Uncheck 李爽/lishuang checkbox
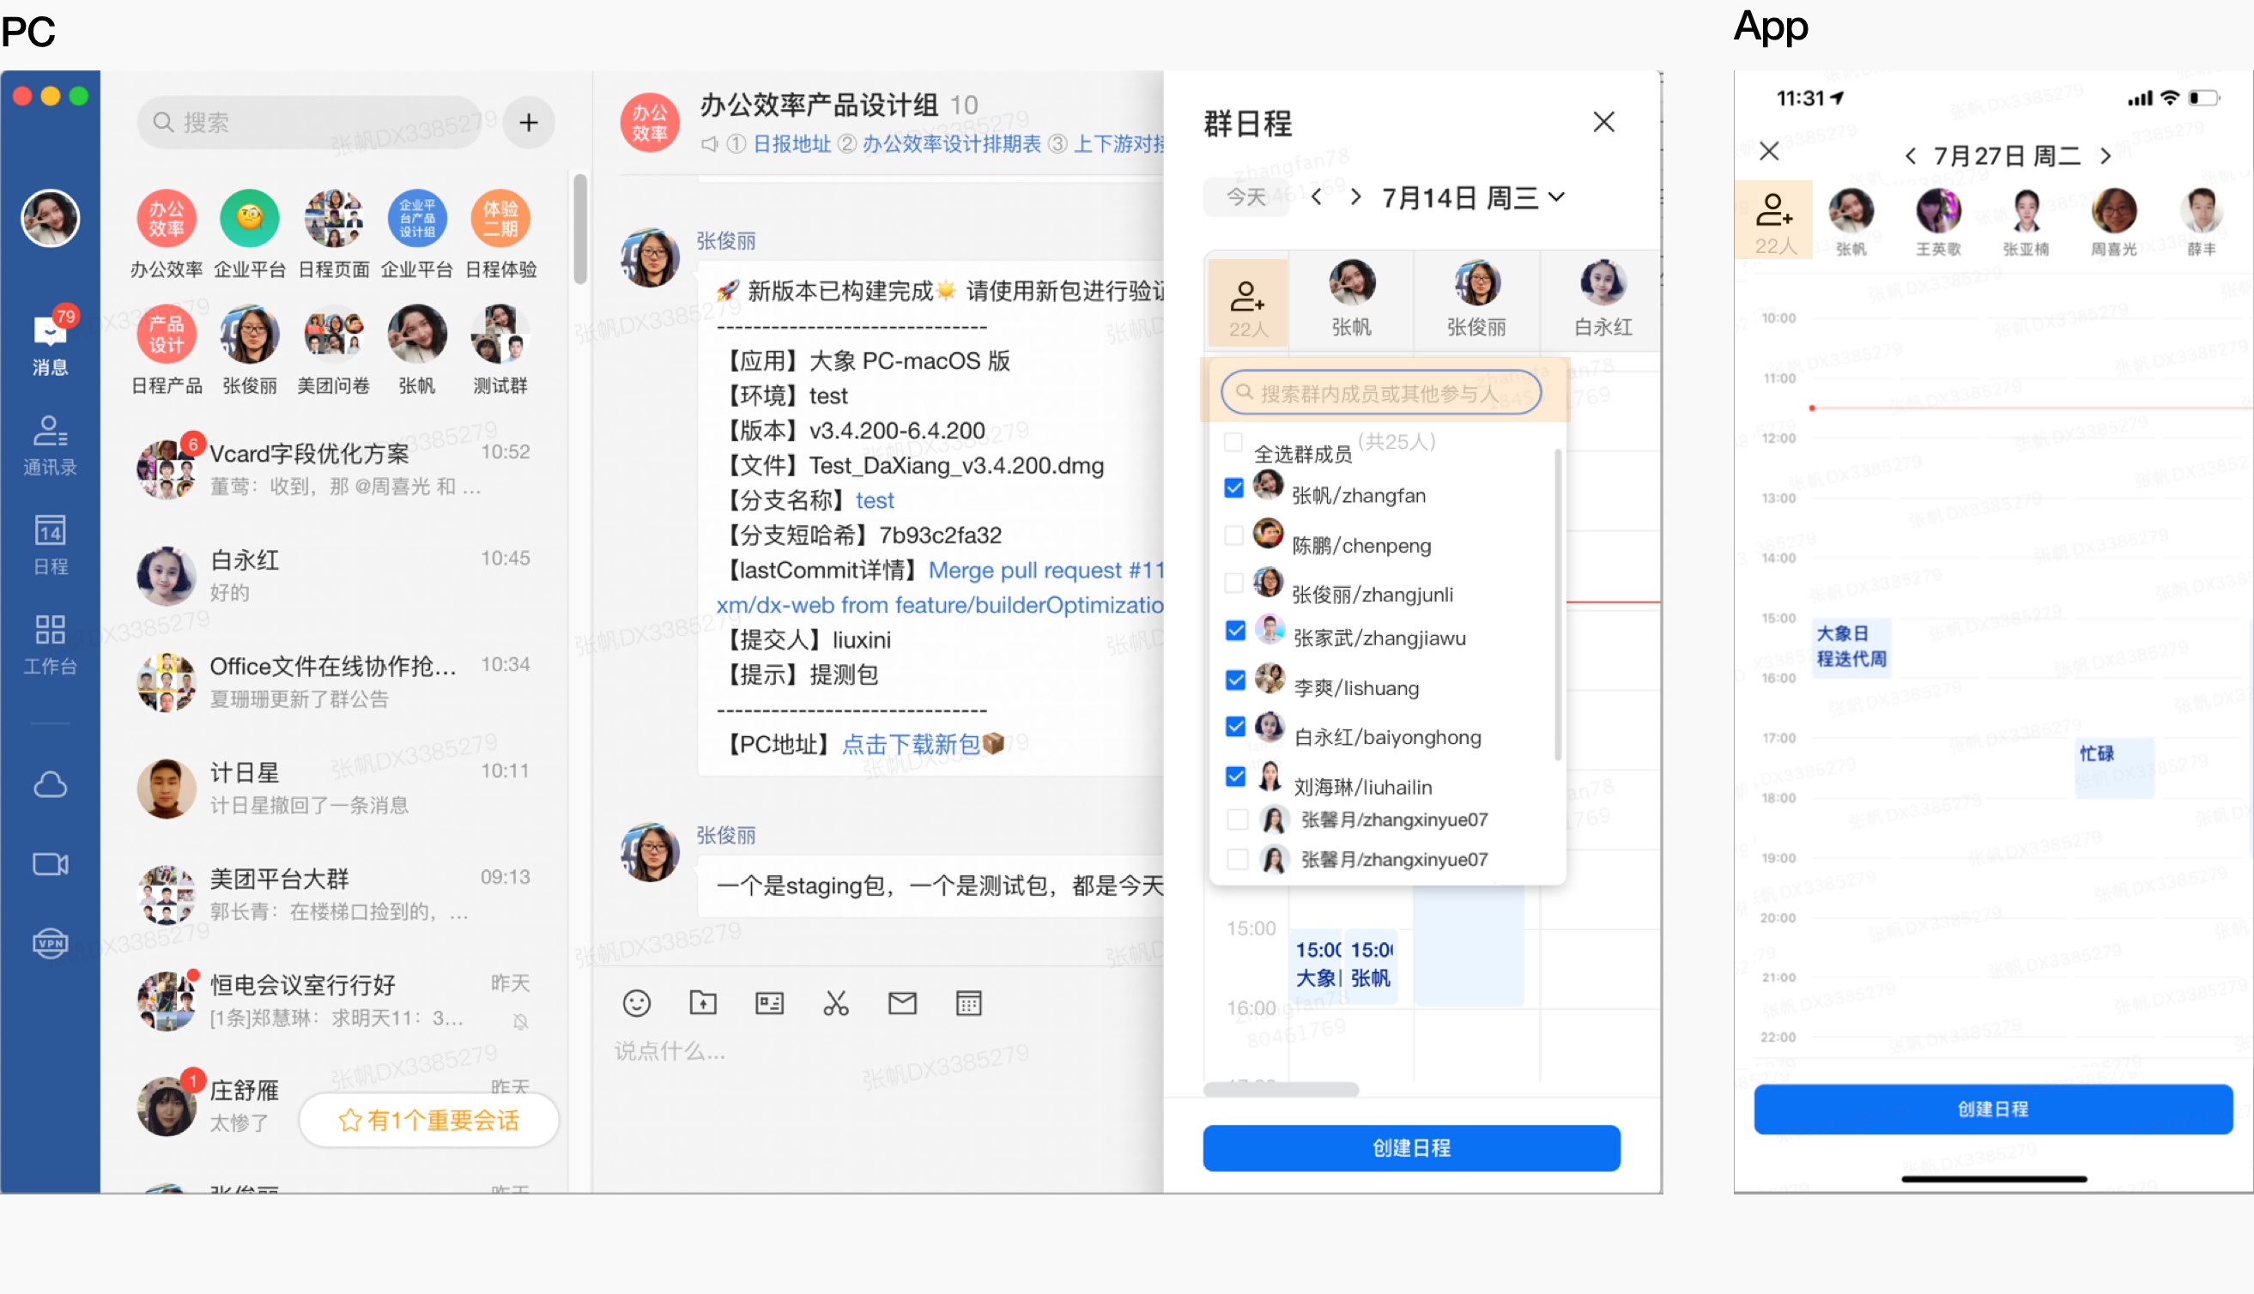Viewport: 2254px width, 1294px height. pos(1235,680)
